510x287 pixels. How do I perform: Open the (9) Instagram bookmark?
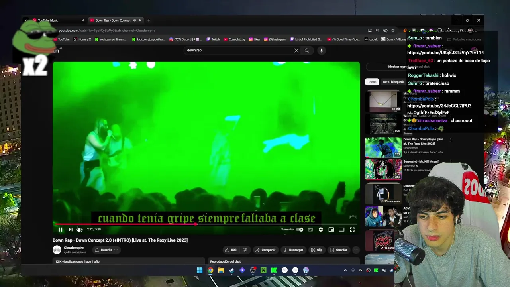click(275, 39)
